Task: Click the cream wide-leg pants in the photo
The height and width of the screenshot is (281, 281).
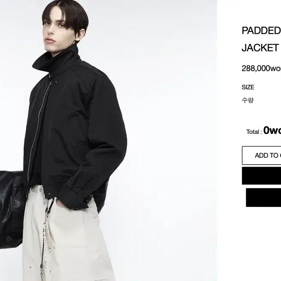Action: tap(68, 237)
